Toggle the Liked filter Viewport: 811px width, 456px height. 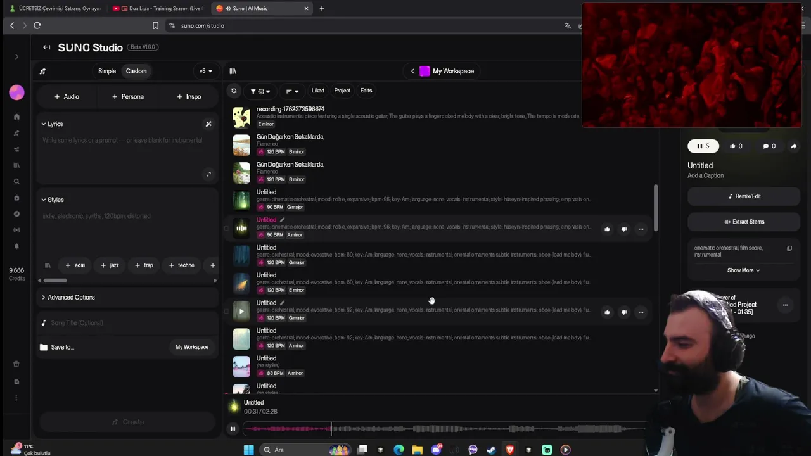click(x=318, y=91)
